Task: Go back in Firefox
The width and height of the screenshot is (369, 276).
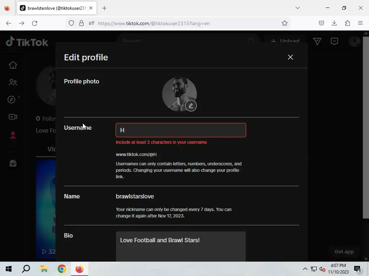Action: [x=9, y=23]
